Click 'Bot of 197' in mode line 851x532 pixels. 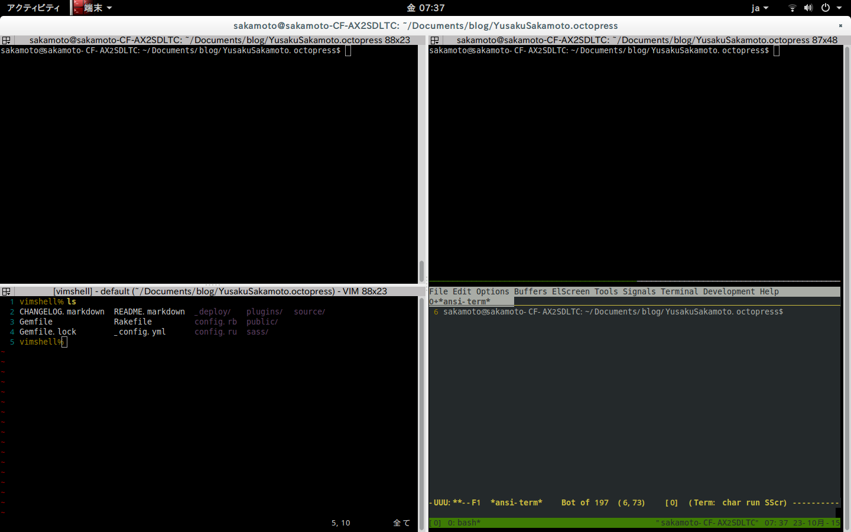click(x=584, y=502)
